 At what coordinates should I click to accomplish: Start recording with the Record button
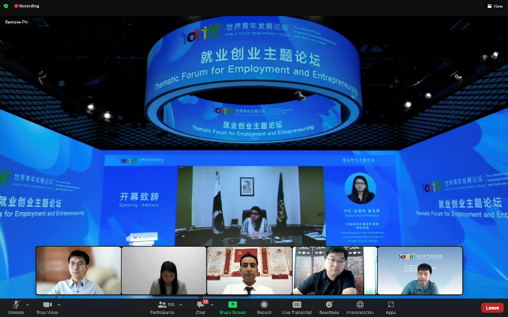[264, 307]
